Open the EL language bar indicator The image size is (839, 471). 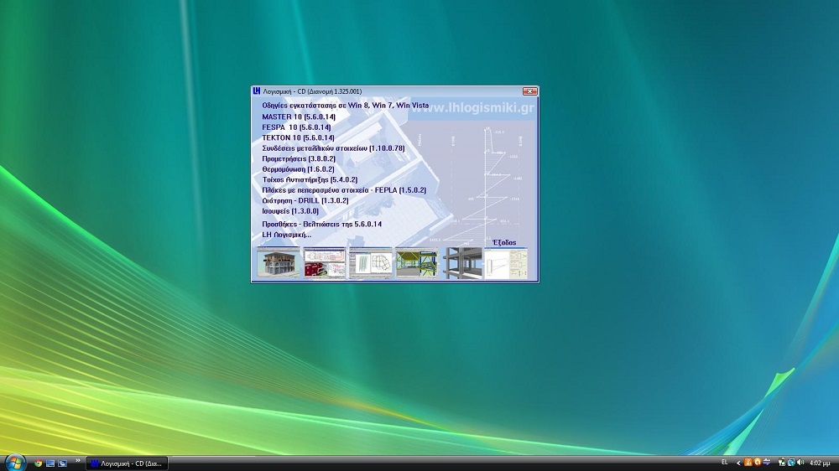point(725,463)
